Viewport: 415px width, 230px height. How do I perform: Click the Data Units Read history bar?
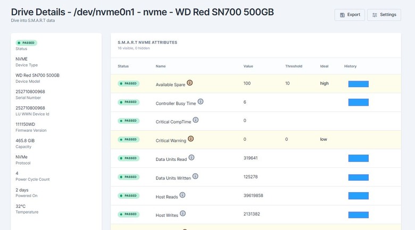click(359, 158)
